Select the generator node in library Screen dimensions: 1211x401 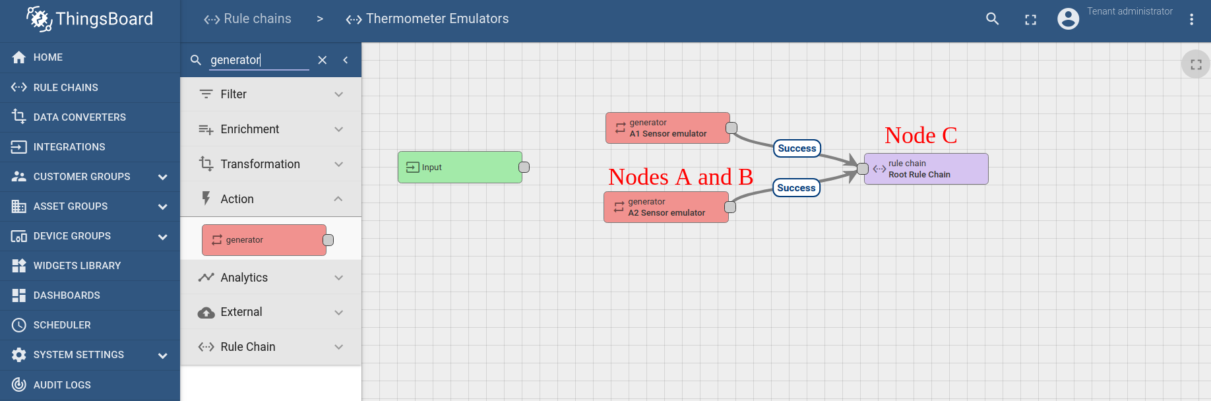[264, 240]
